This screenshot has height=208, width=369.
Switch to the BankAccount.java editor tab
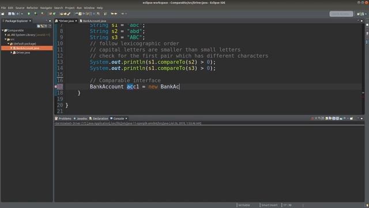click(x=95, y=21)
